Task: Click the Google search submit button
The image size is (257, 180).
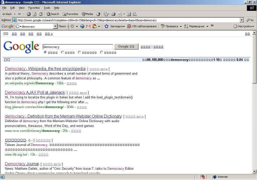Action: click(126, 46)
